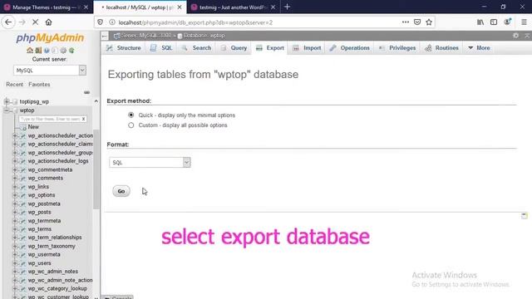Open Firefox hamburger application menu
532x299 pixels.
(x=524, y=22)
